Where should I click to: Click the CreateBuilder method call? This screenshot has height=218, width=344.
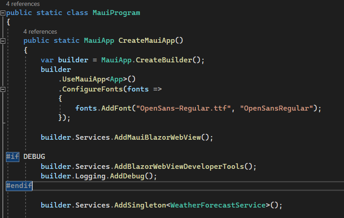coord(164,60)
